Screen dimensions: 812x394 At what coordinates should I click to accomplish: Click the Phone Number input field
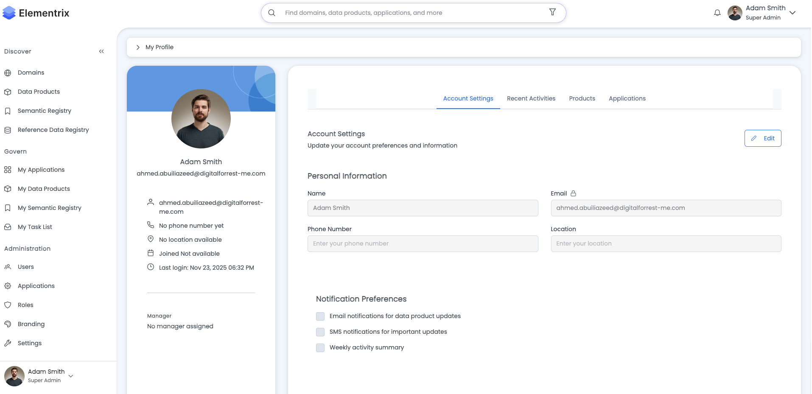click(423, 243)
